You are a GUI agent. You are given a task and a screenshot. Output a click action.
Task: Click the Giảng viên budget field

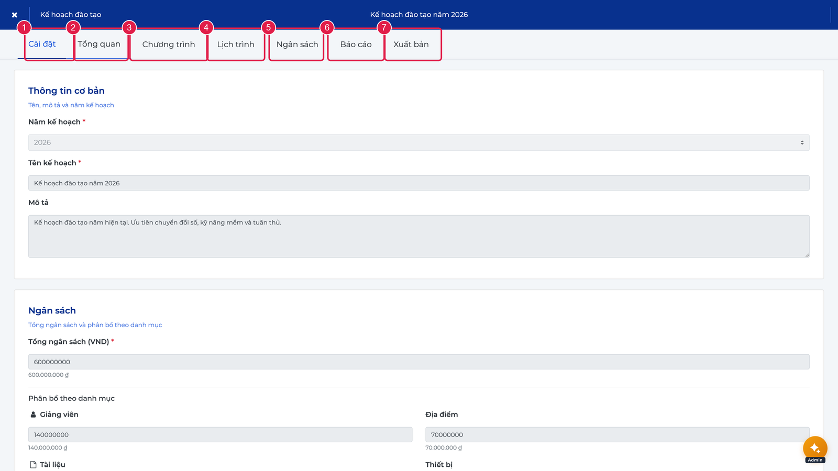pos(220,434)
